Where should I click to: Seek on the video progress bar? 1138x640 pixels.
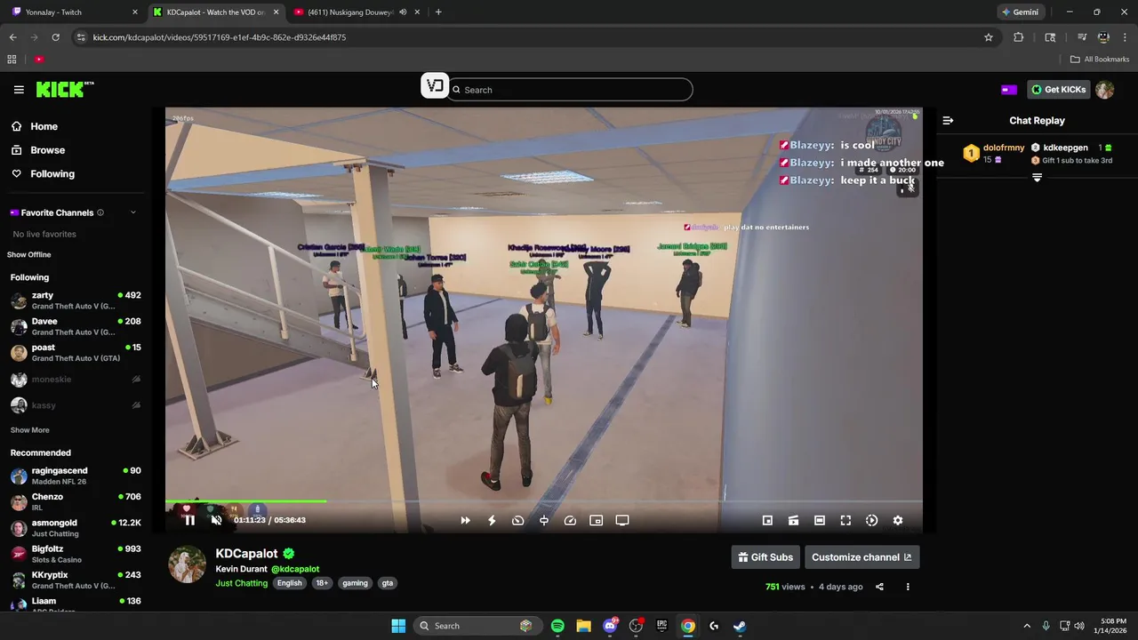[543, 501]
